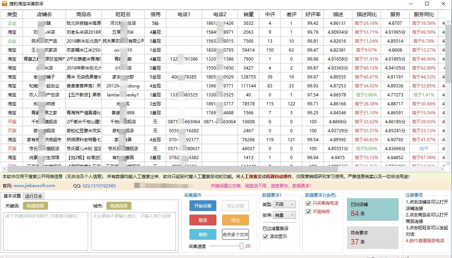Select sales value 59414

click(x=249, y=50)
